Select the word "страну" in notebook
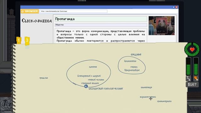 134,67
